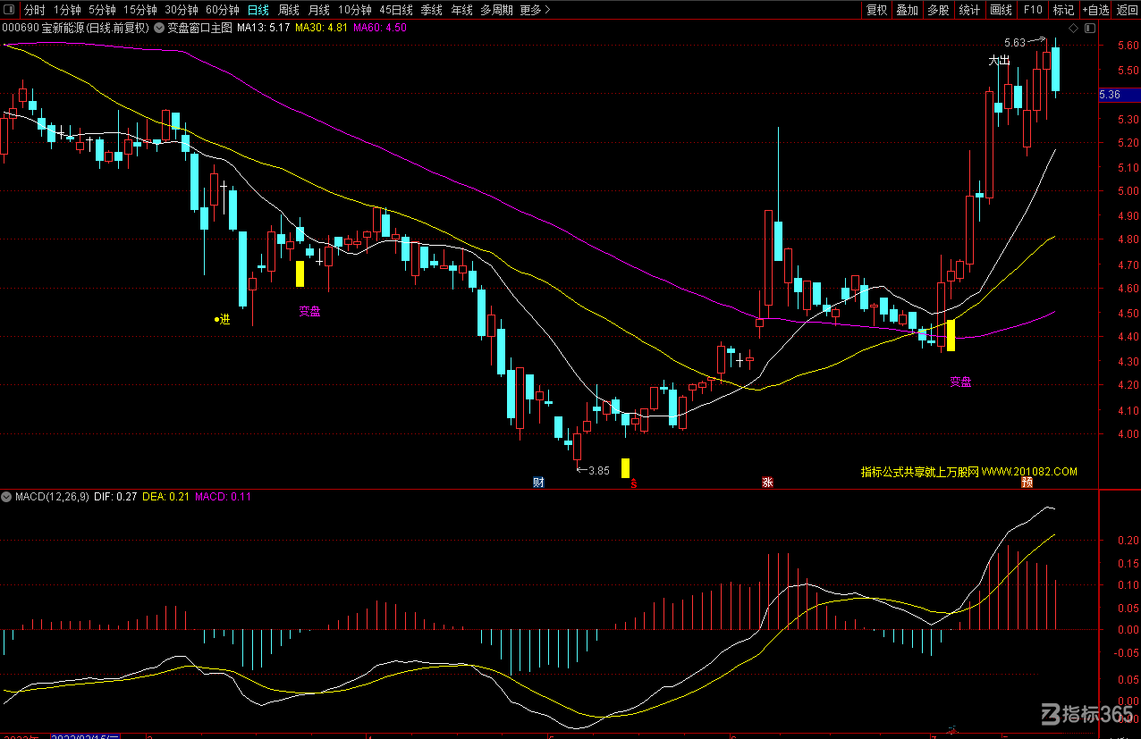This screenshot has width=1141, height=739.
Task: Click the 标记 mark button
Action: (1063, 10)
